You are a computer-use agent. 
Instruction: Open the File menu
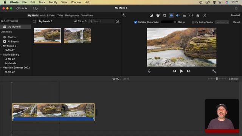pyautogui.click(x=24, y=2)
